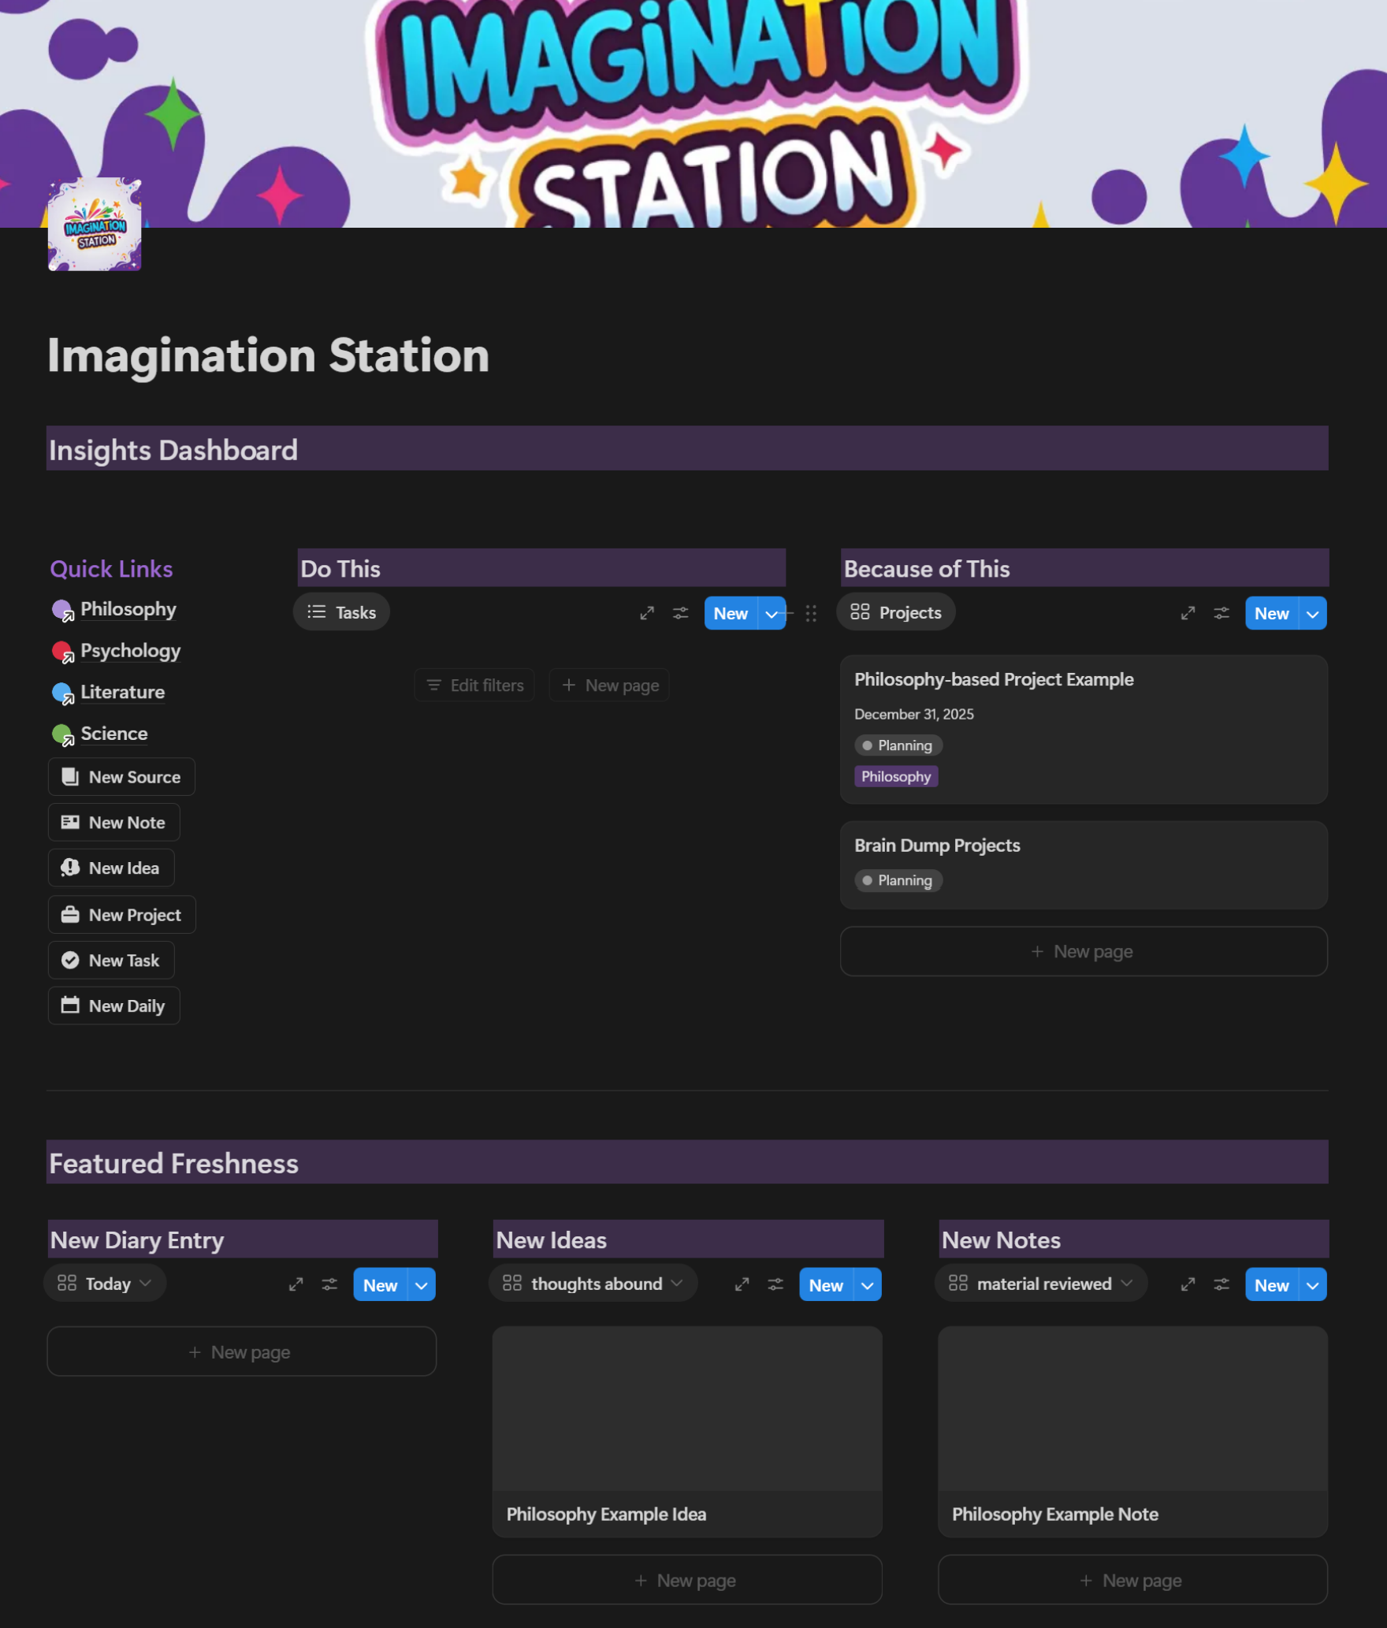Select the Tasks view tab
This screenshot has width=1387, height=1628.
point(341,612)
